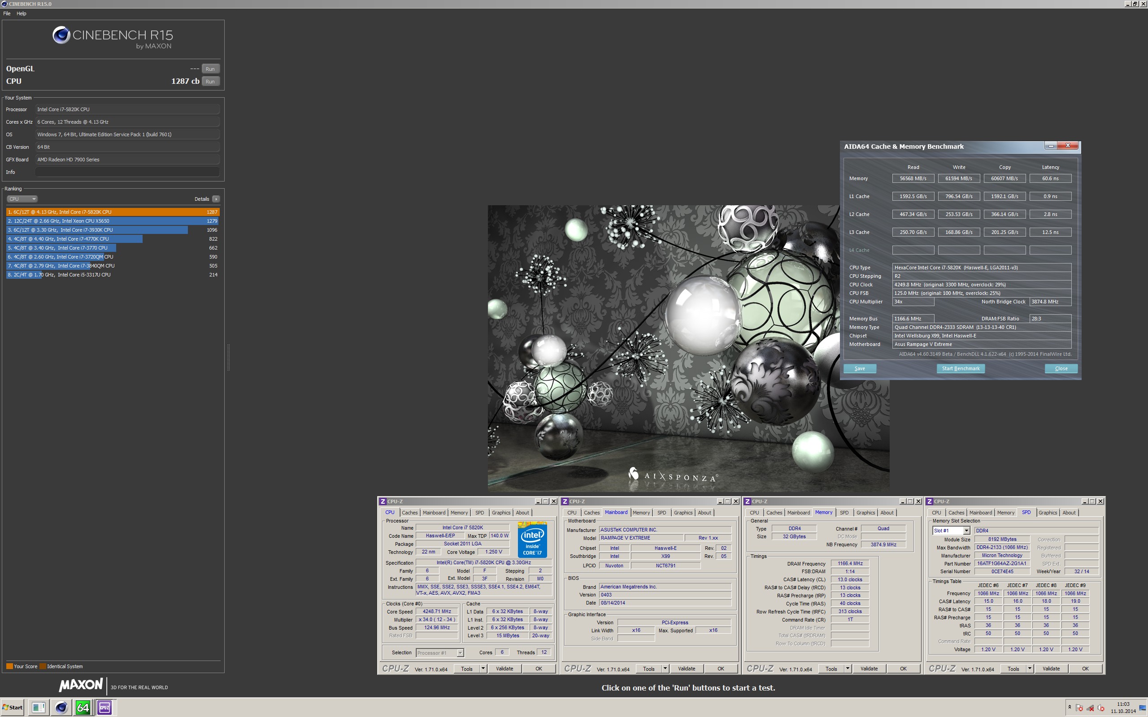Click the Memory Read value 56568 MB/s

point(913,178)
